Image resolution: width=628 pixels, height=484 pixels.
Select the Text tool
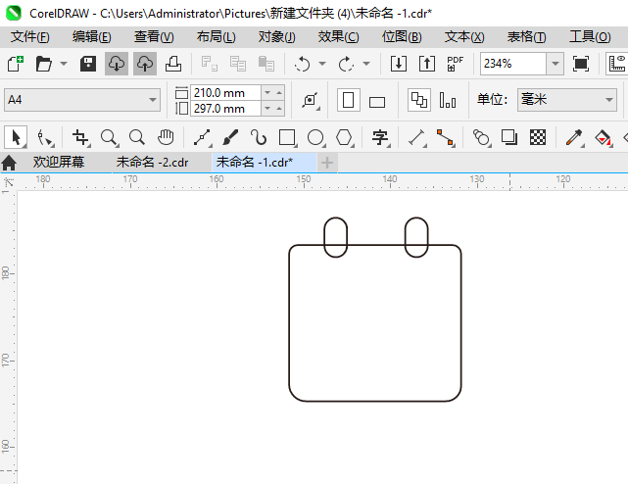click(380, 138)
